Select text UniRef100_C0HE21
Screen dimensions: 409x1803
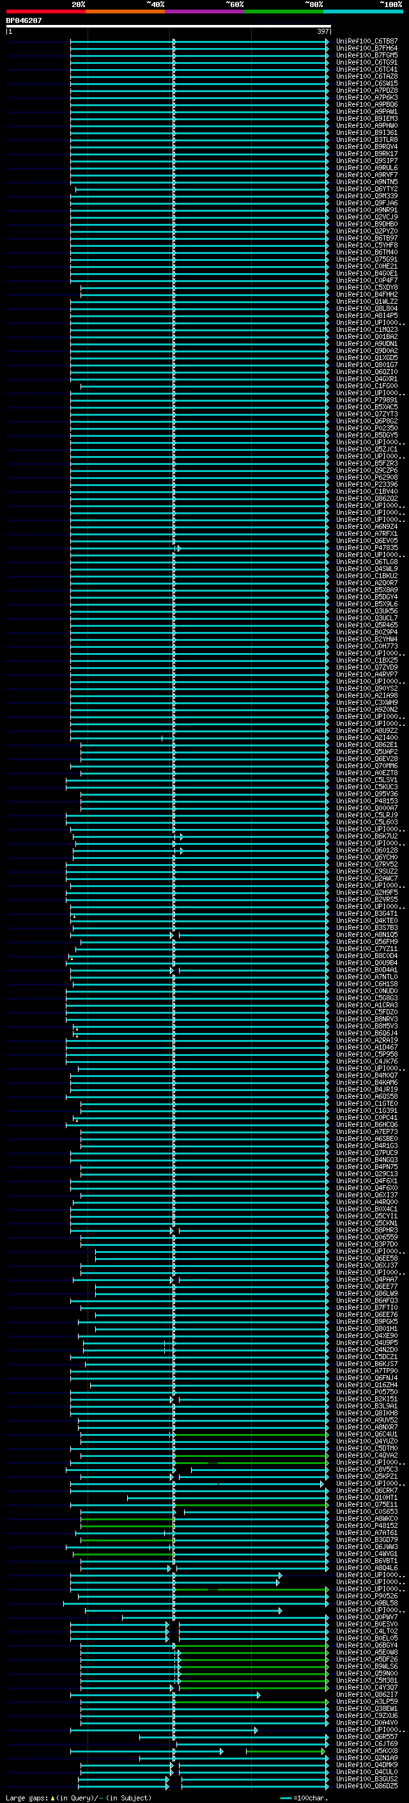367,266
